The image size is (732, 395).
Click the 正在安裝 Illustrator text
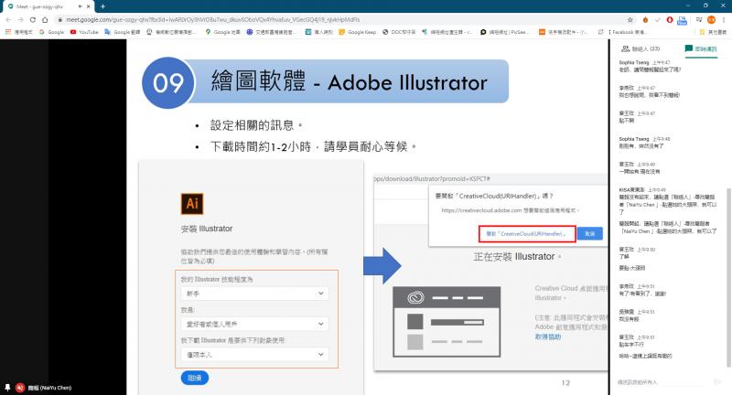pyautogui.click(x=517, y=257)
